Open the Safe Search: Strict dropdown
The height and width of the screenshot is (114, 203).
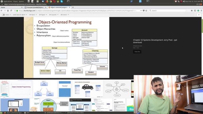pos(20,15)
